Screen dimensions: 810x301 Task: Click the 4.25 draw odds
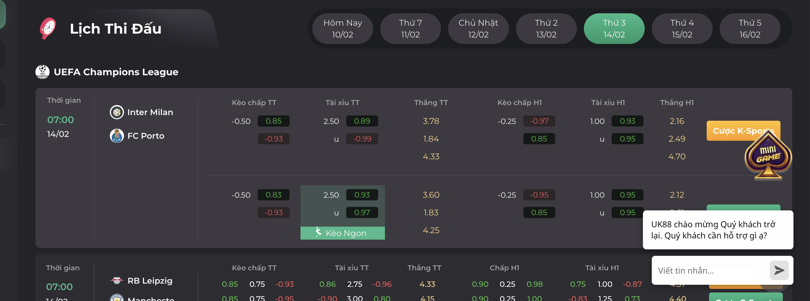click(431, 230)
